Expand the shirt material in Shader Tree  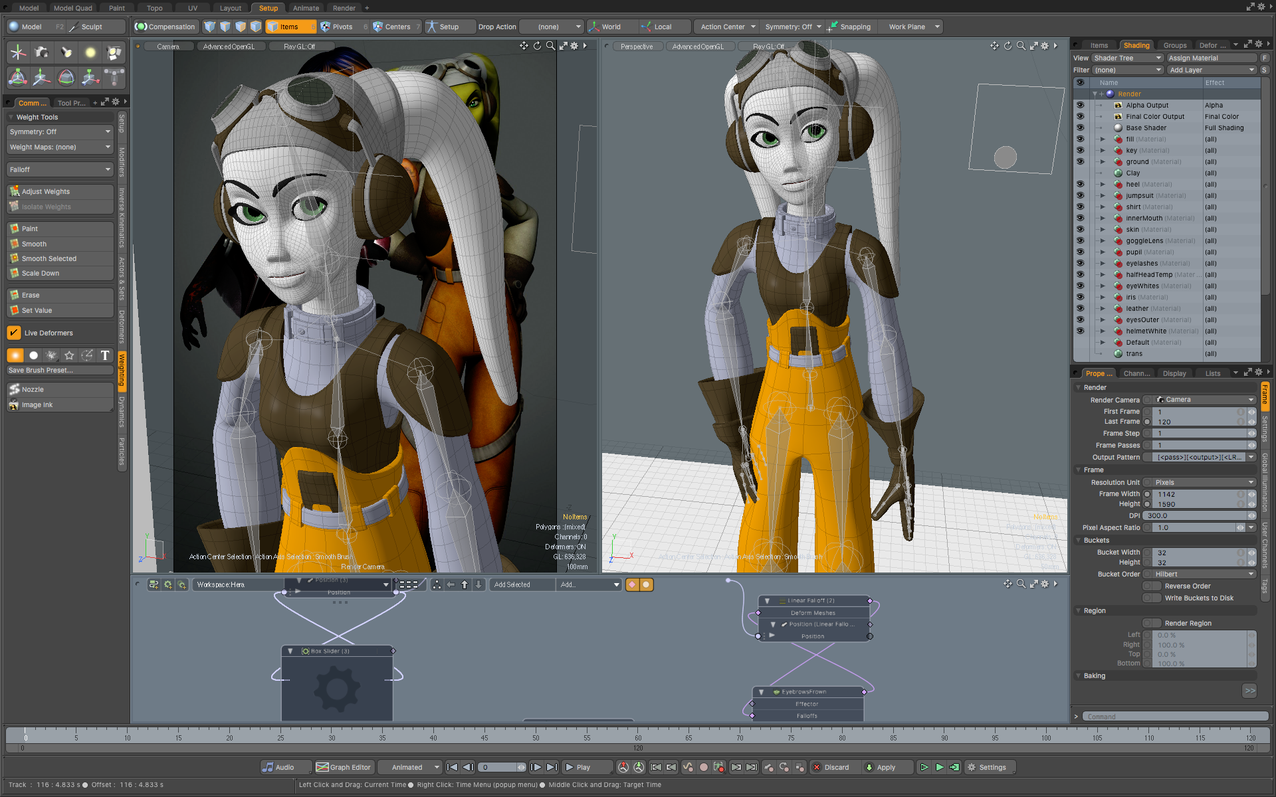coord(1103,207)
